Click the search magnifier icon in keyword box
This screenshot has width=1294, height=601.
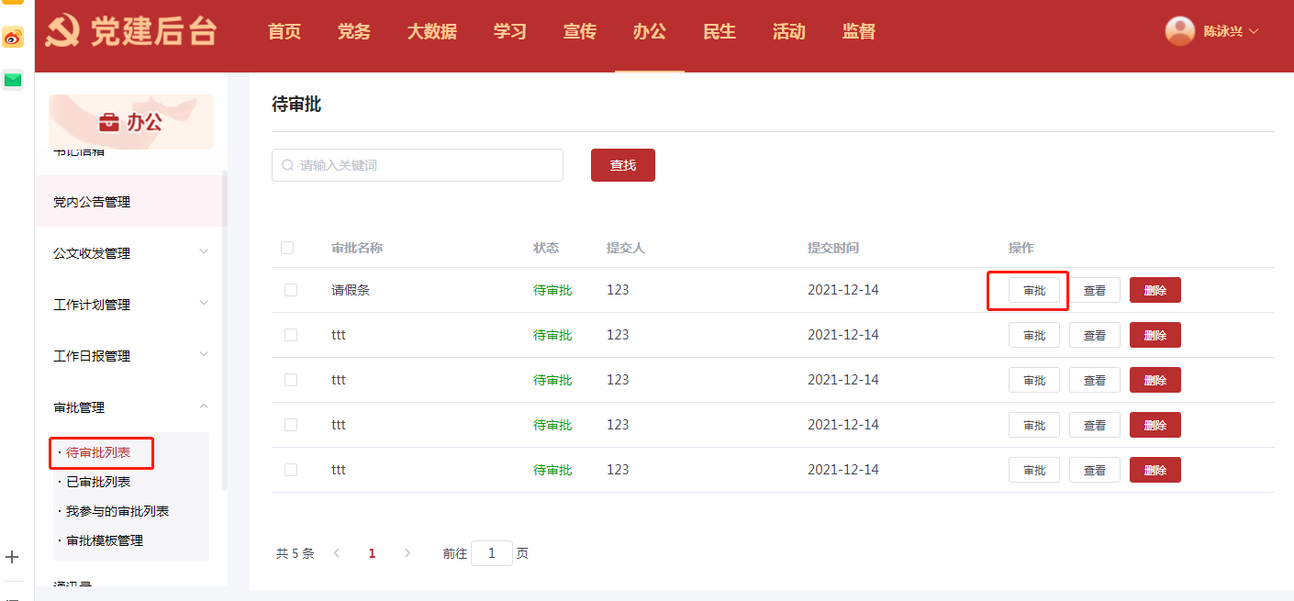287,165
